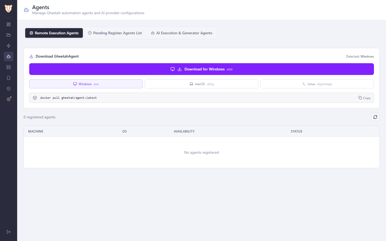Click the Gheetah cheetah logo
Screen dimensions: 386x241
pos(9,9)
